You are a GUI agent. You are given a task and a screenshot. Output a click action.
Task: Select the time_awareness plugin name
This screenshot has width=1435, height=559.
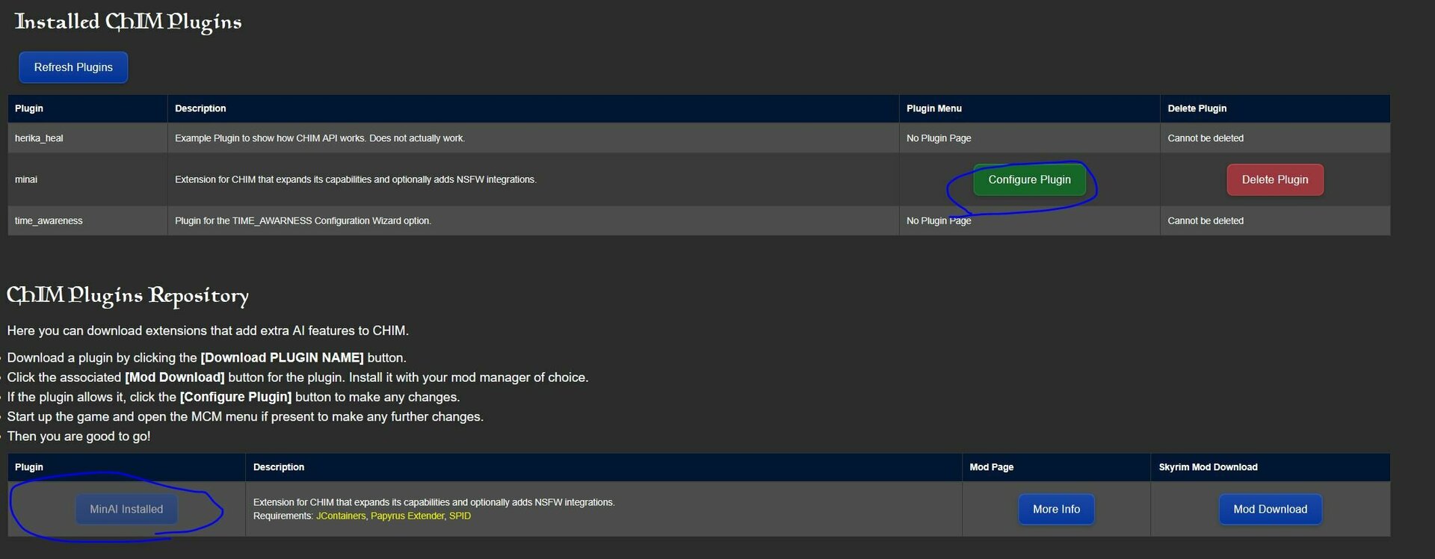(x=49, y=220)
